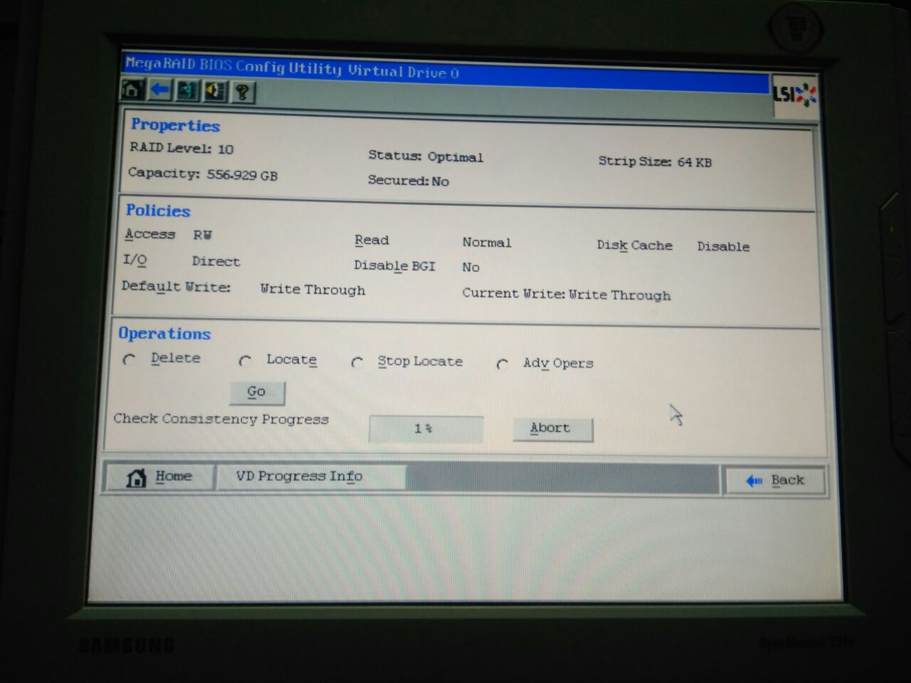Image resolution: width=911 pixels, height=683 pixels.
Task: Click the Status: Optimal text
Action: [x=425, y=156]
